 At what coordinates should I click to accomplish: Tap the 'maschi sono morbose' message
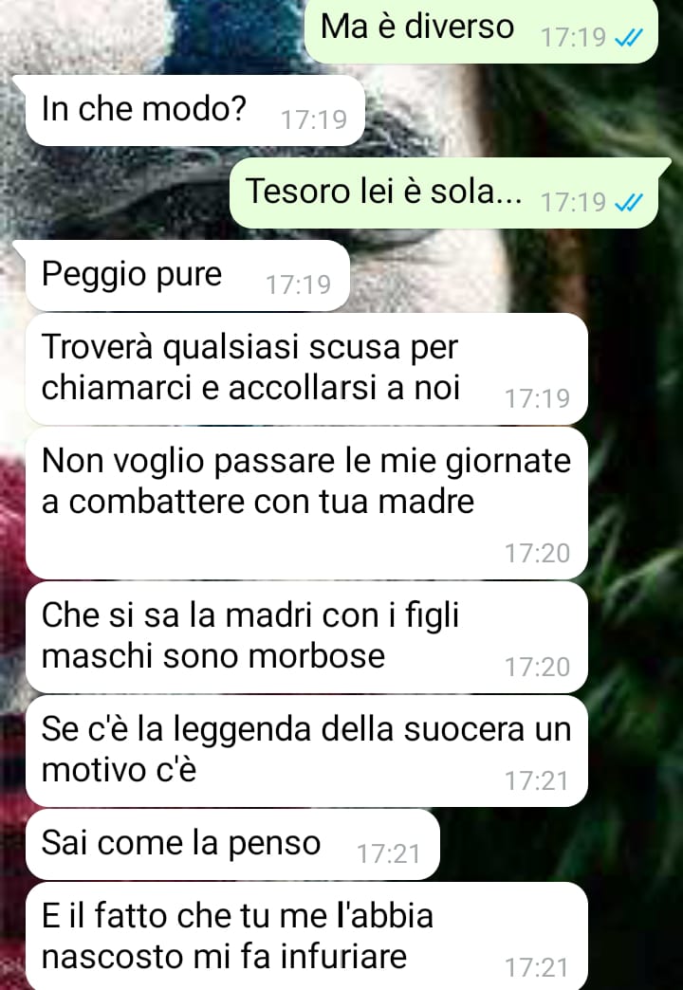(306, 637)
